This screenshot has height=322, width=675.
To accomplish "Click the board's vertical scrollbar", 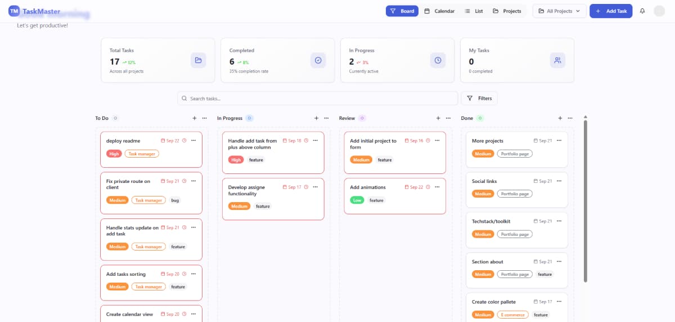I will click(586, 200).
